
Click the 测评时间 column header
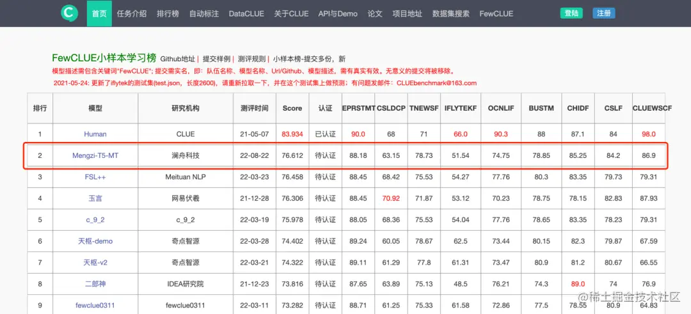[x=254, y=108]
